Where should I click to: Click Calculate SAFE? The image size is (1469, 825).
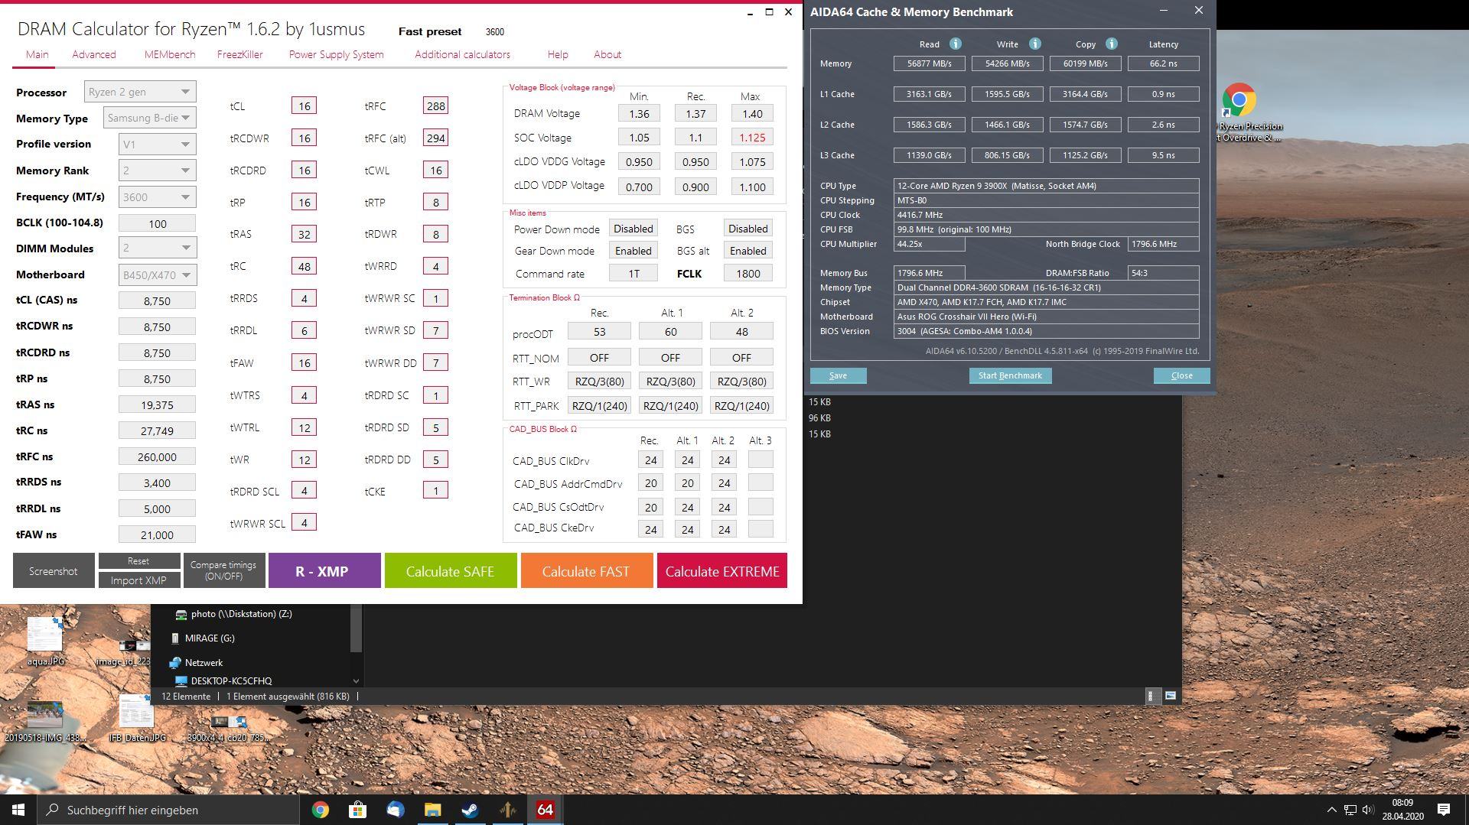[451, 571]
